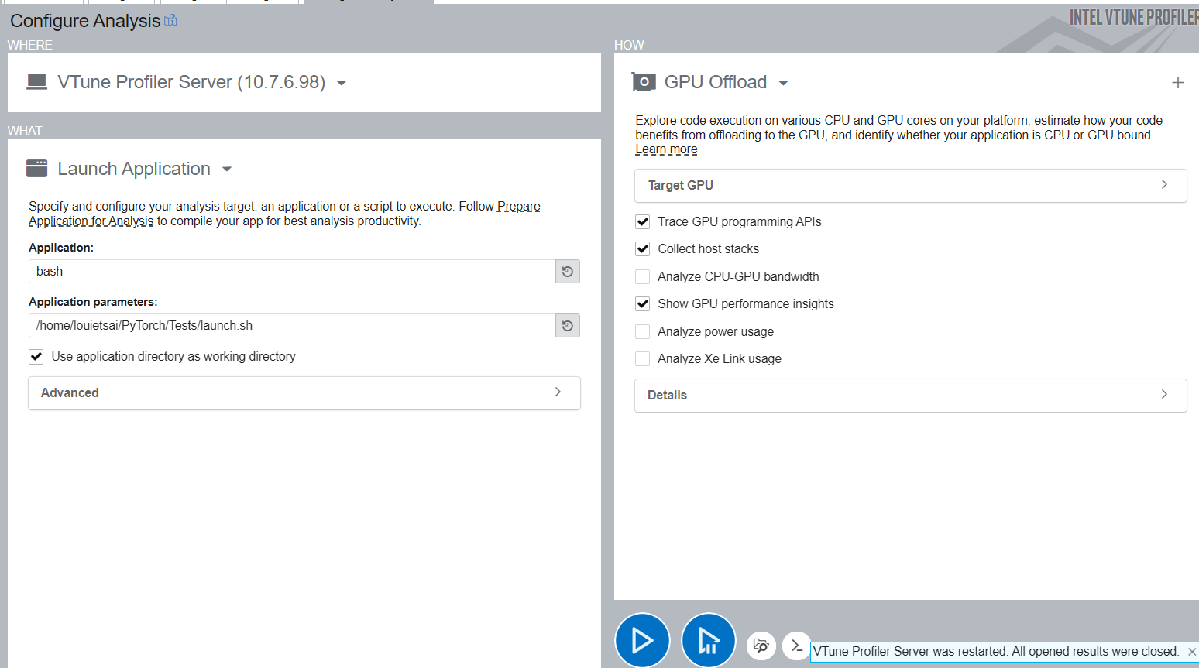Image resolution: width=1199 pixels, height=668 pixels.
Task: Expand the Advanced section
Action: coord(304,393)
